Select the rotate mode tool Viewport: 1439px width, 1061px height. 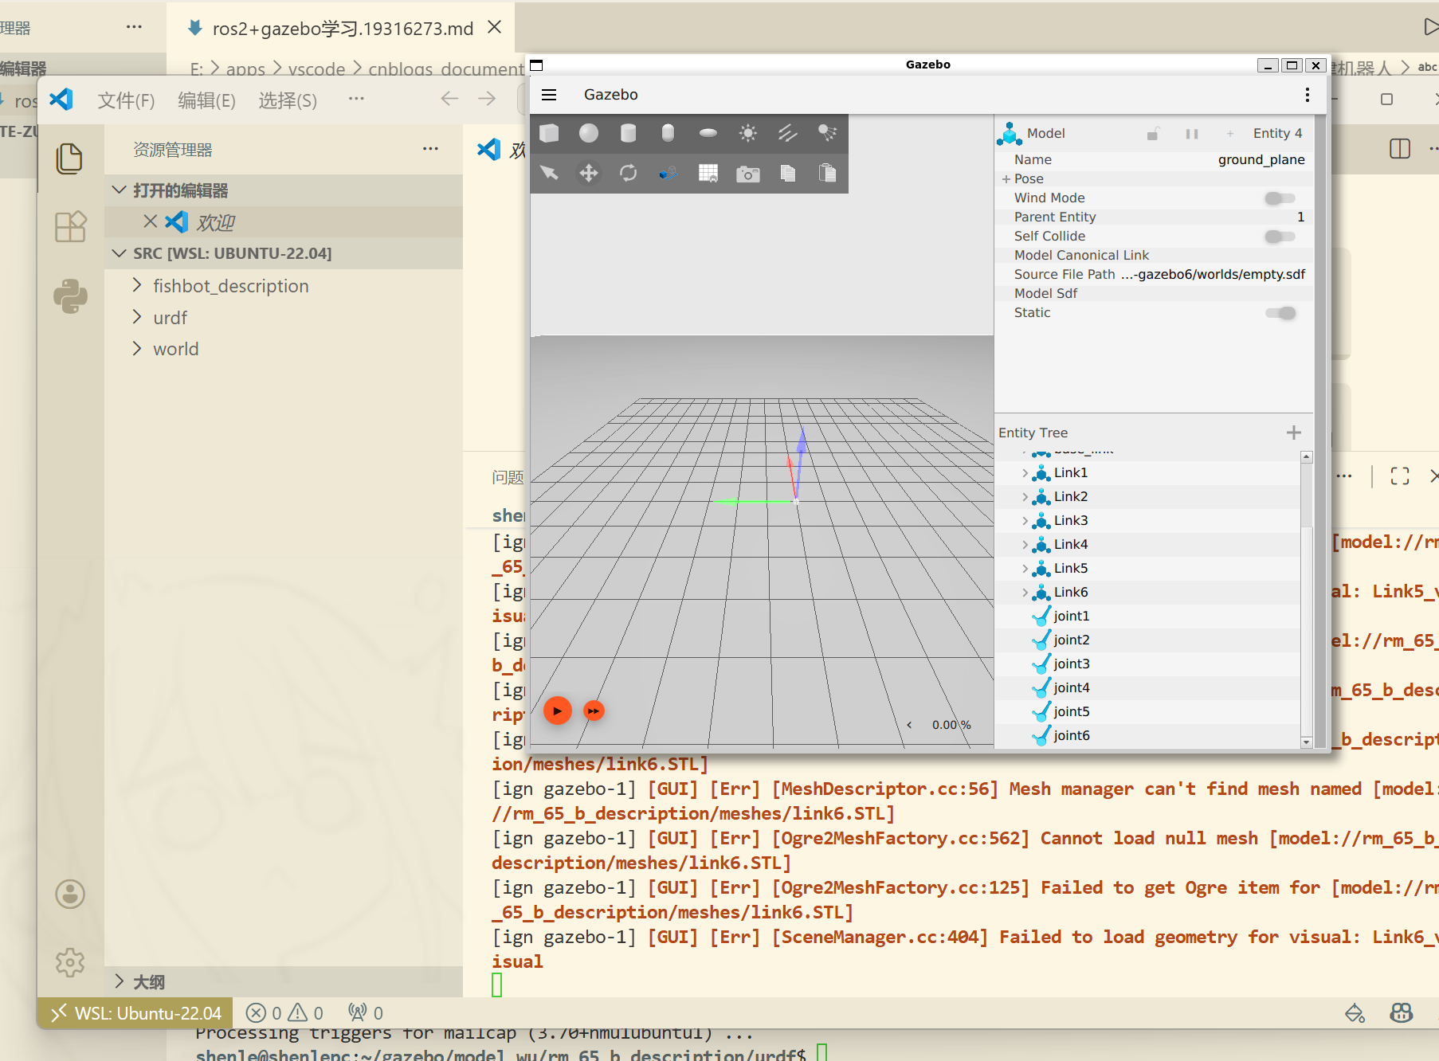pos(628,173)
